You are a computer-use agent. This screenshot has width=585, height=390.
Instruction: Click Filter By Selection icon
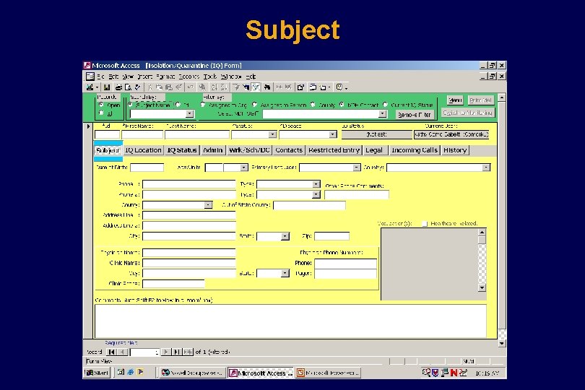pyautogui.click(x=236, y=87)
